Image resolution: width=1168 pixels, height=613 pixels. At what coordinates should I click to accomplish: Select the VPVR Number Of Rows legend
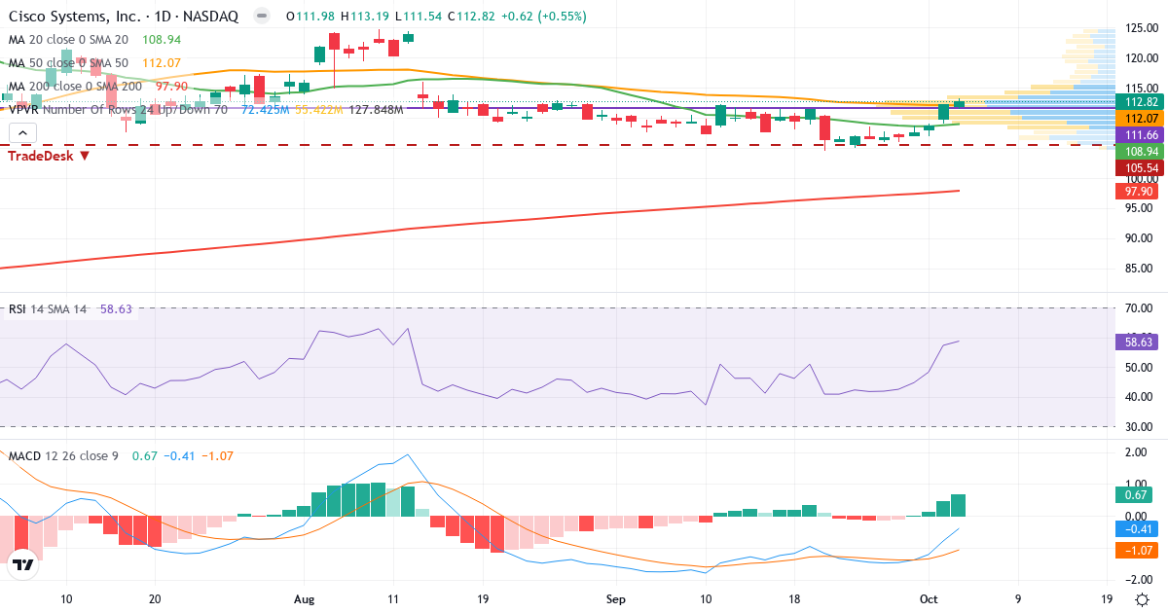pyautogui.click(x=117, y=110)
